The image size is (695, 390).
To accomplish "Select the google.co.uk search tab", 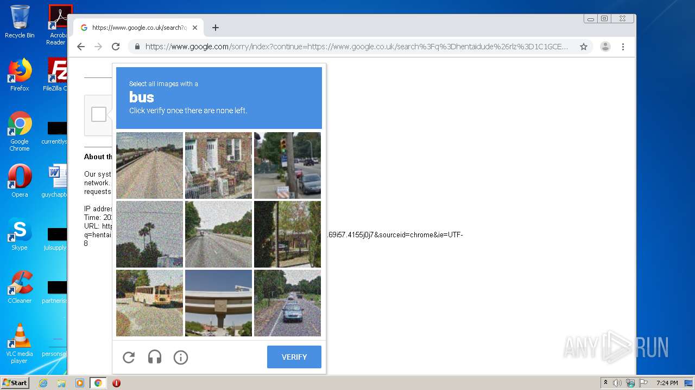I will point(139,28).
